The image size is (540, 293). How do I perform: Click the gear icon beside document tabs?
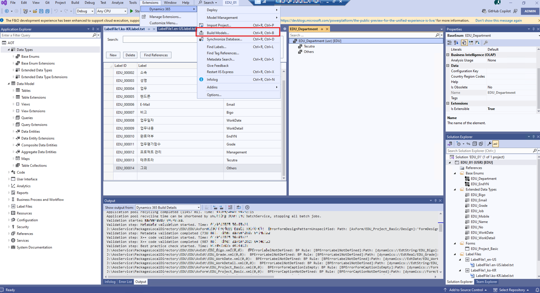click(x=285, y=29)
